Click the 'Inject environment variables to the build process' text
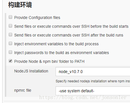 (x=56, y=44)
